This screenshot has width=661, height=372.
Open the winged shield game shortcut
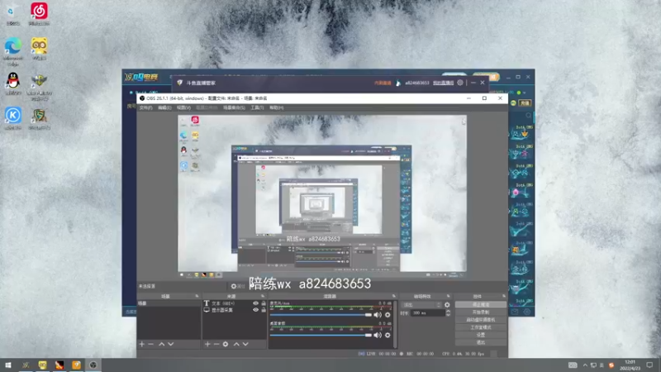[39, 87]
